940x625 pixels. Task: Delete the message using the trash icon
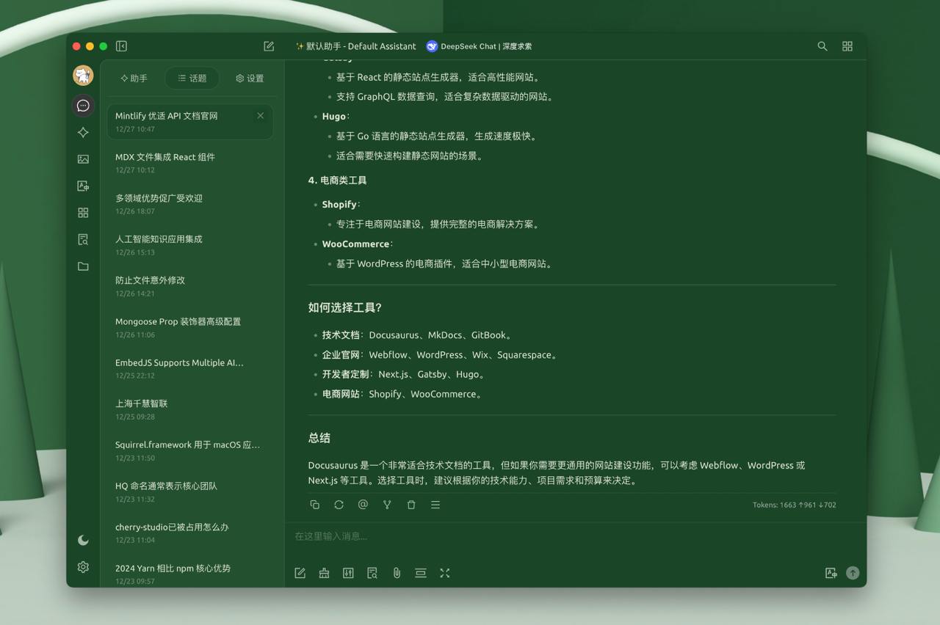[411, 505]
